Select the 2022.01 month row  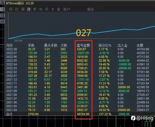coord(78,76)
